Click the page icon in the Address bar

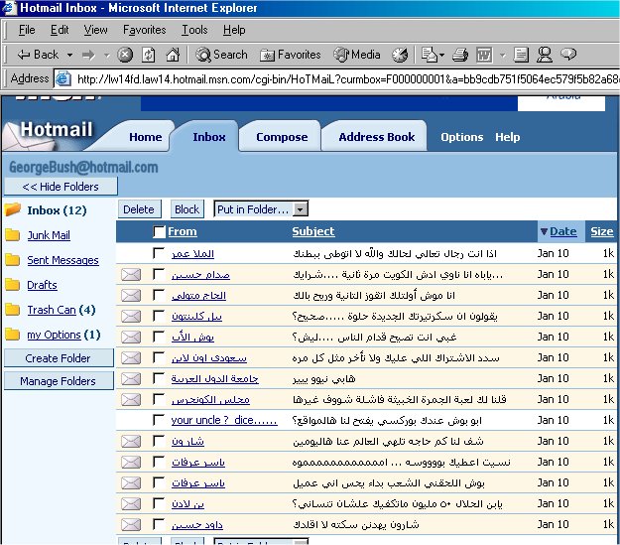62,78
